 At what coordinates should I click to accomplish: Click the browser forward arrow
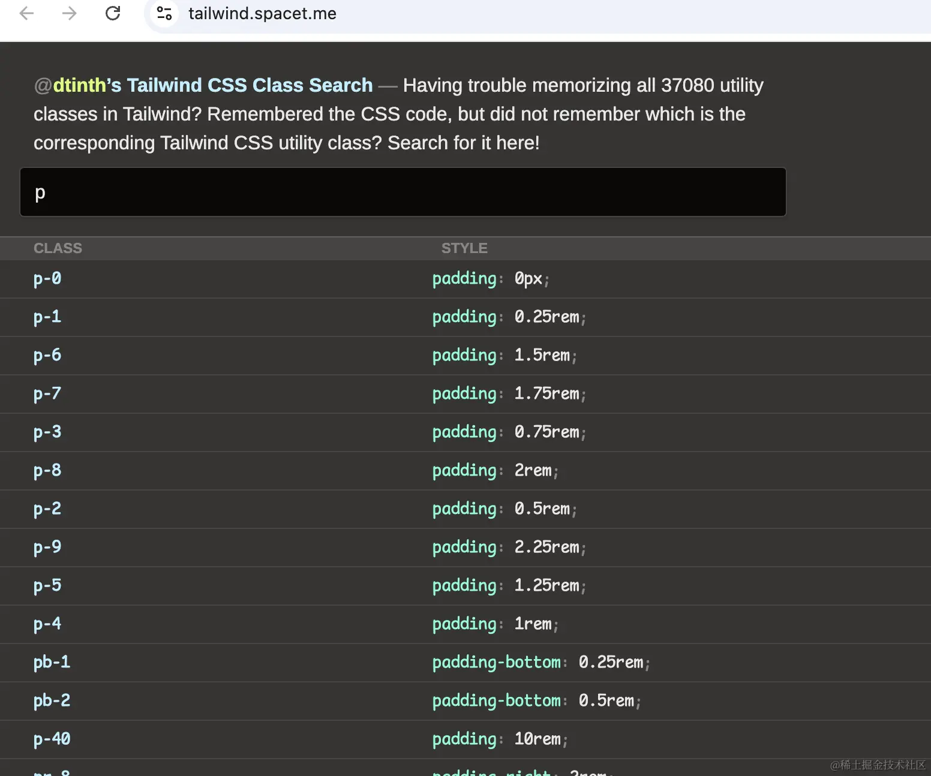click(x=70, y=13)
